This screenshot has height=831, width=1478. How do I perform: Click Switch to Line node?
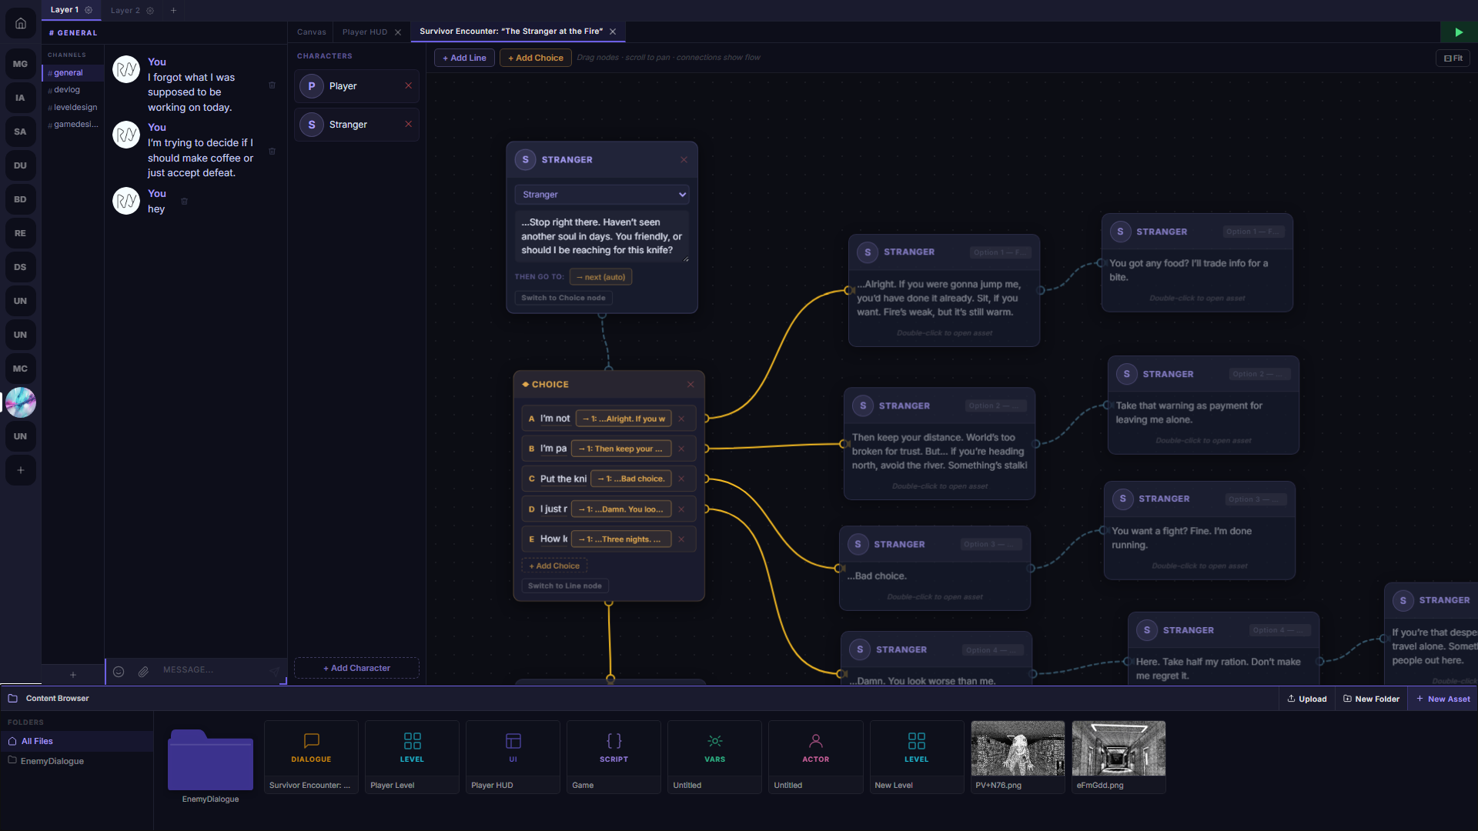click(565, 586)
